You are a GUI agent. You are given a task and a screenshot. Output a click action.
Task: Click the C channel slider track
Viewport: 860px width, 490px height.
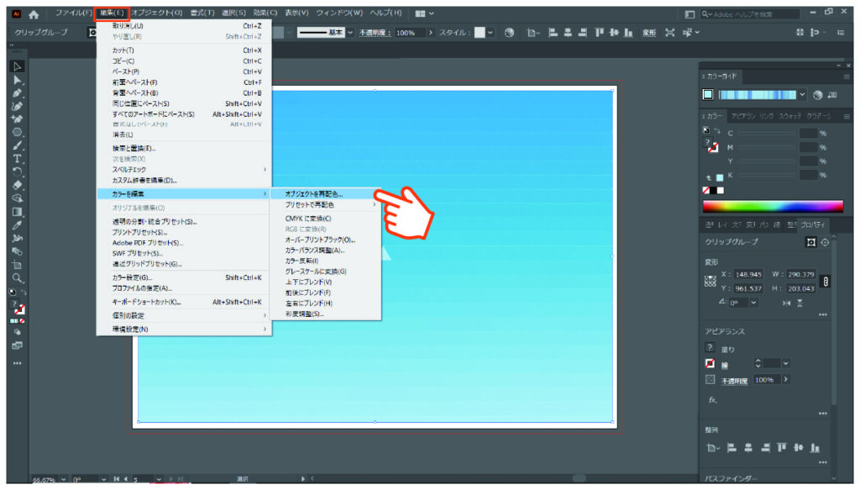pyautogui.click(x=766, y=134)
